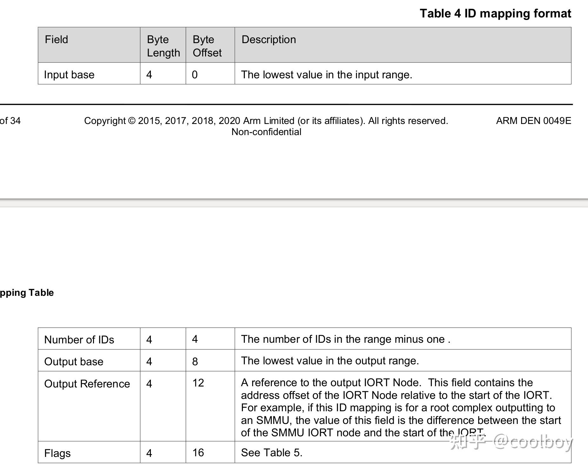This screenshot has width=588, height=468.
Task: Select the 'Field' column header
Action: [57, 40]
